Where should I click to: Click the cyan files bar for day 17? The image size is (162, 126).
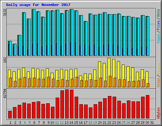pyautogui.click(x=86, y=38)
